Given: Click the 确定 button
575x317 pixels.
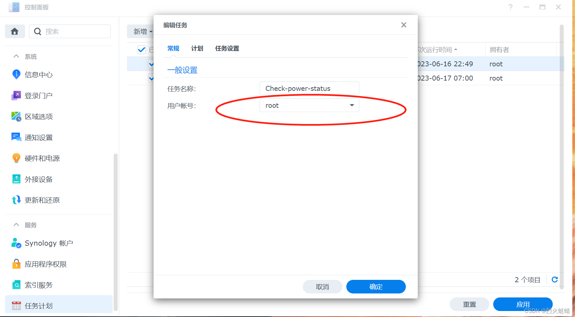Looking at the screenshot, I should [376, 286].
